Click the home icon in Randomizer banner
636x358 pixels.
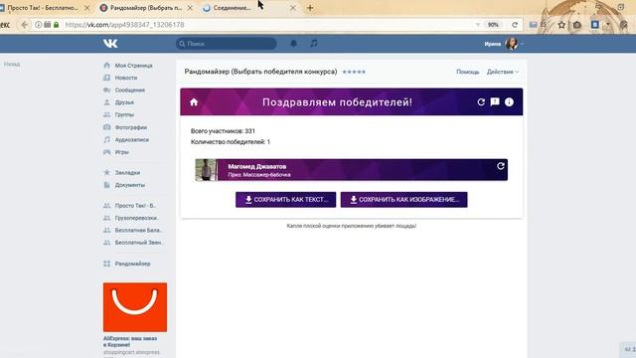(x=194, y=101)
